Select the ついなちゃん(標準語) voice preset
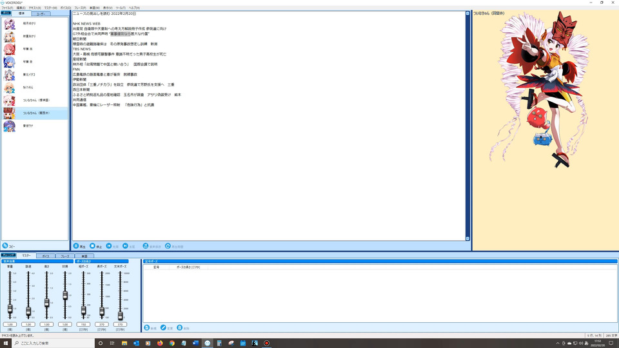The image size is (619, 348). coord(35,101)
